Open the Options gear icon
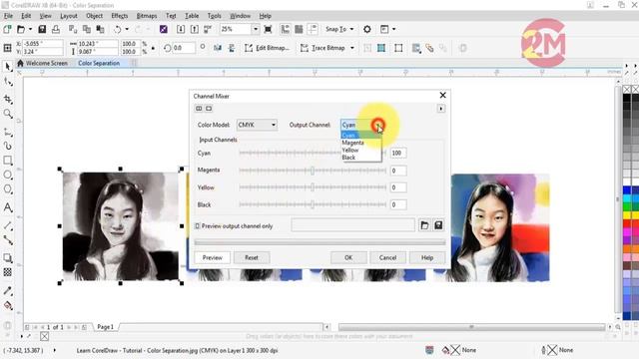This screenshot has height=359, width=639. [367, 29]
